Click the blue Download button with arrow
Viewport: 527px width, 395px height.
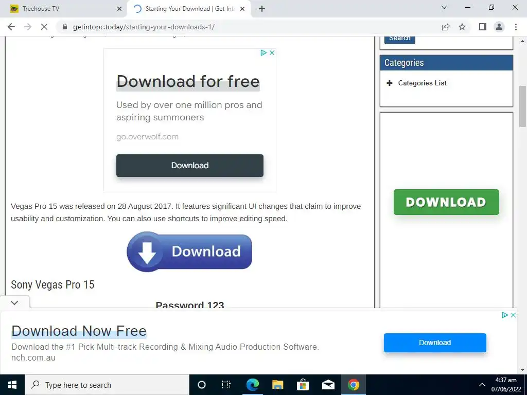tap(189, 252)
